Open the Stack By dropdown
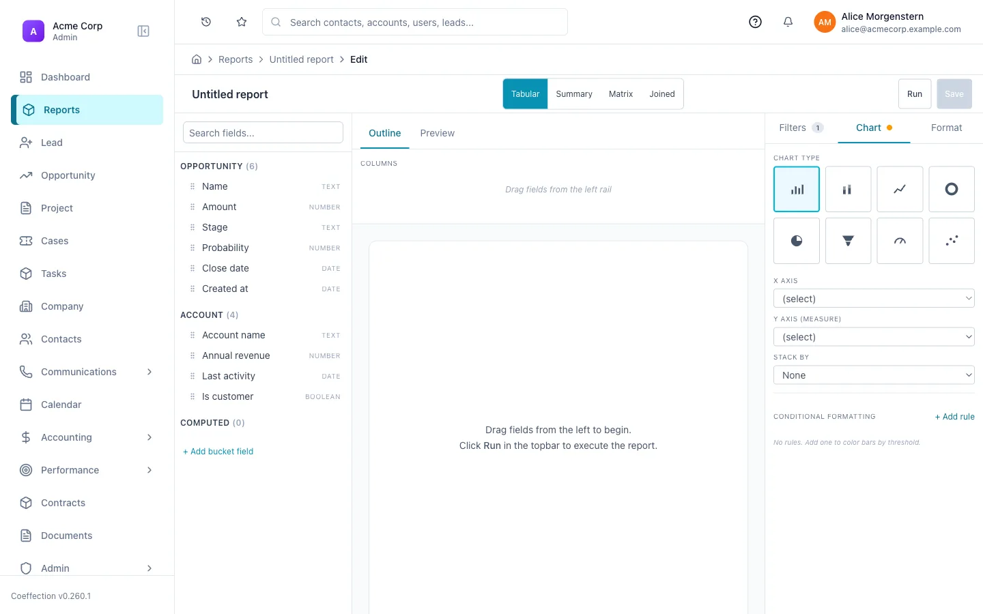 pos(874,375)
